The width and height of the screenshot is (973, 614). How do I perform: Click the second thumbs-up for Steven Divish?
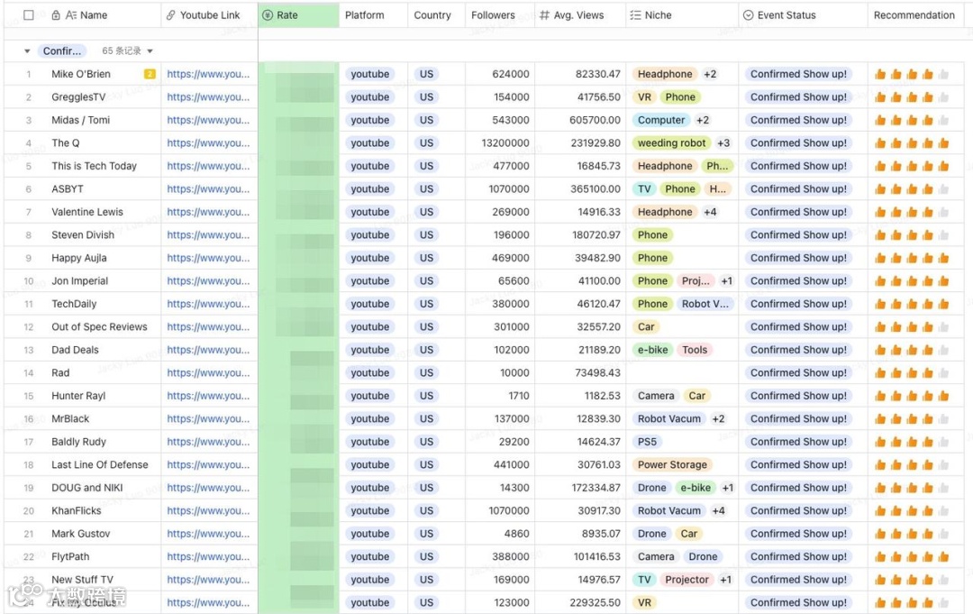point(896,234)
